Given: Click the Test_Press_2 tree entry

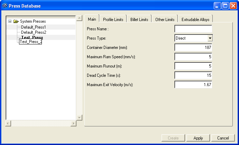Looking at the screenshot, I should [30, 42].
